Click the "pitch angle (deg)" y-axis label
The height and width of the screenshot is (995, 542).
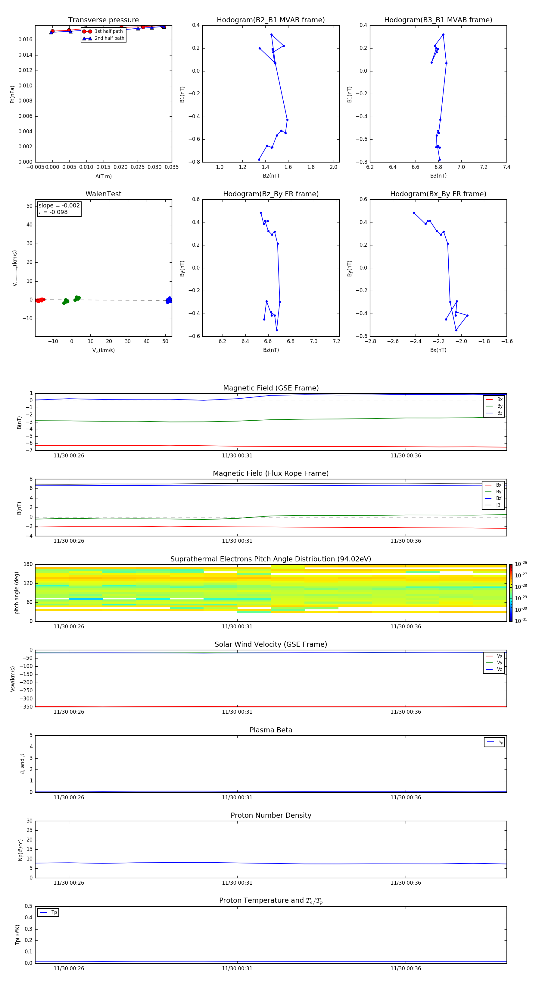(17, 593)
